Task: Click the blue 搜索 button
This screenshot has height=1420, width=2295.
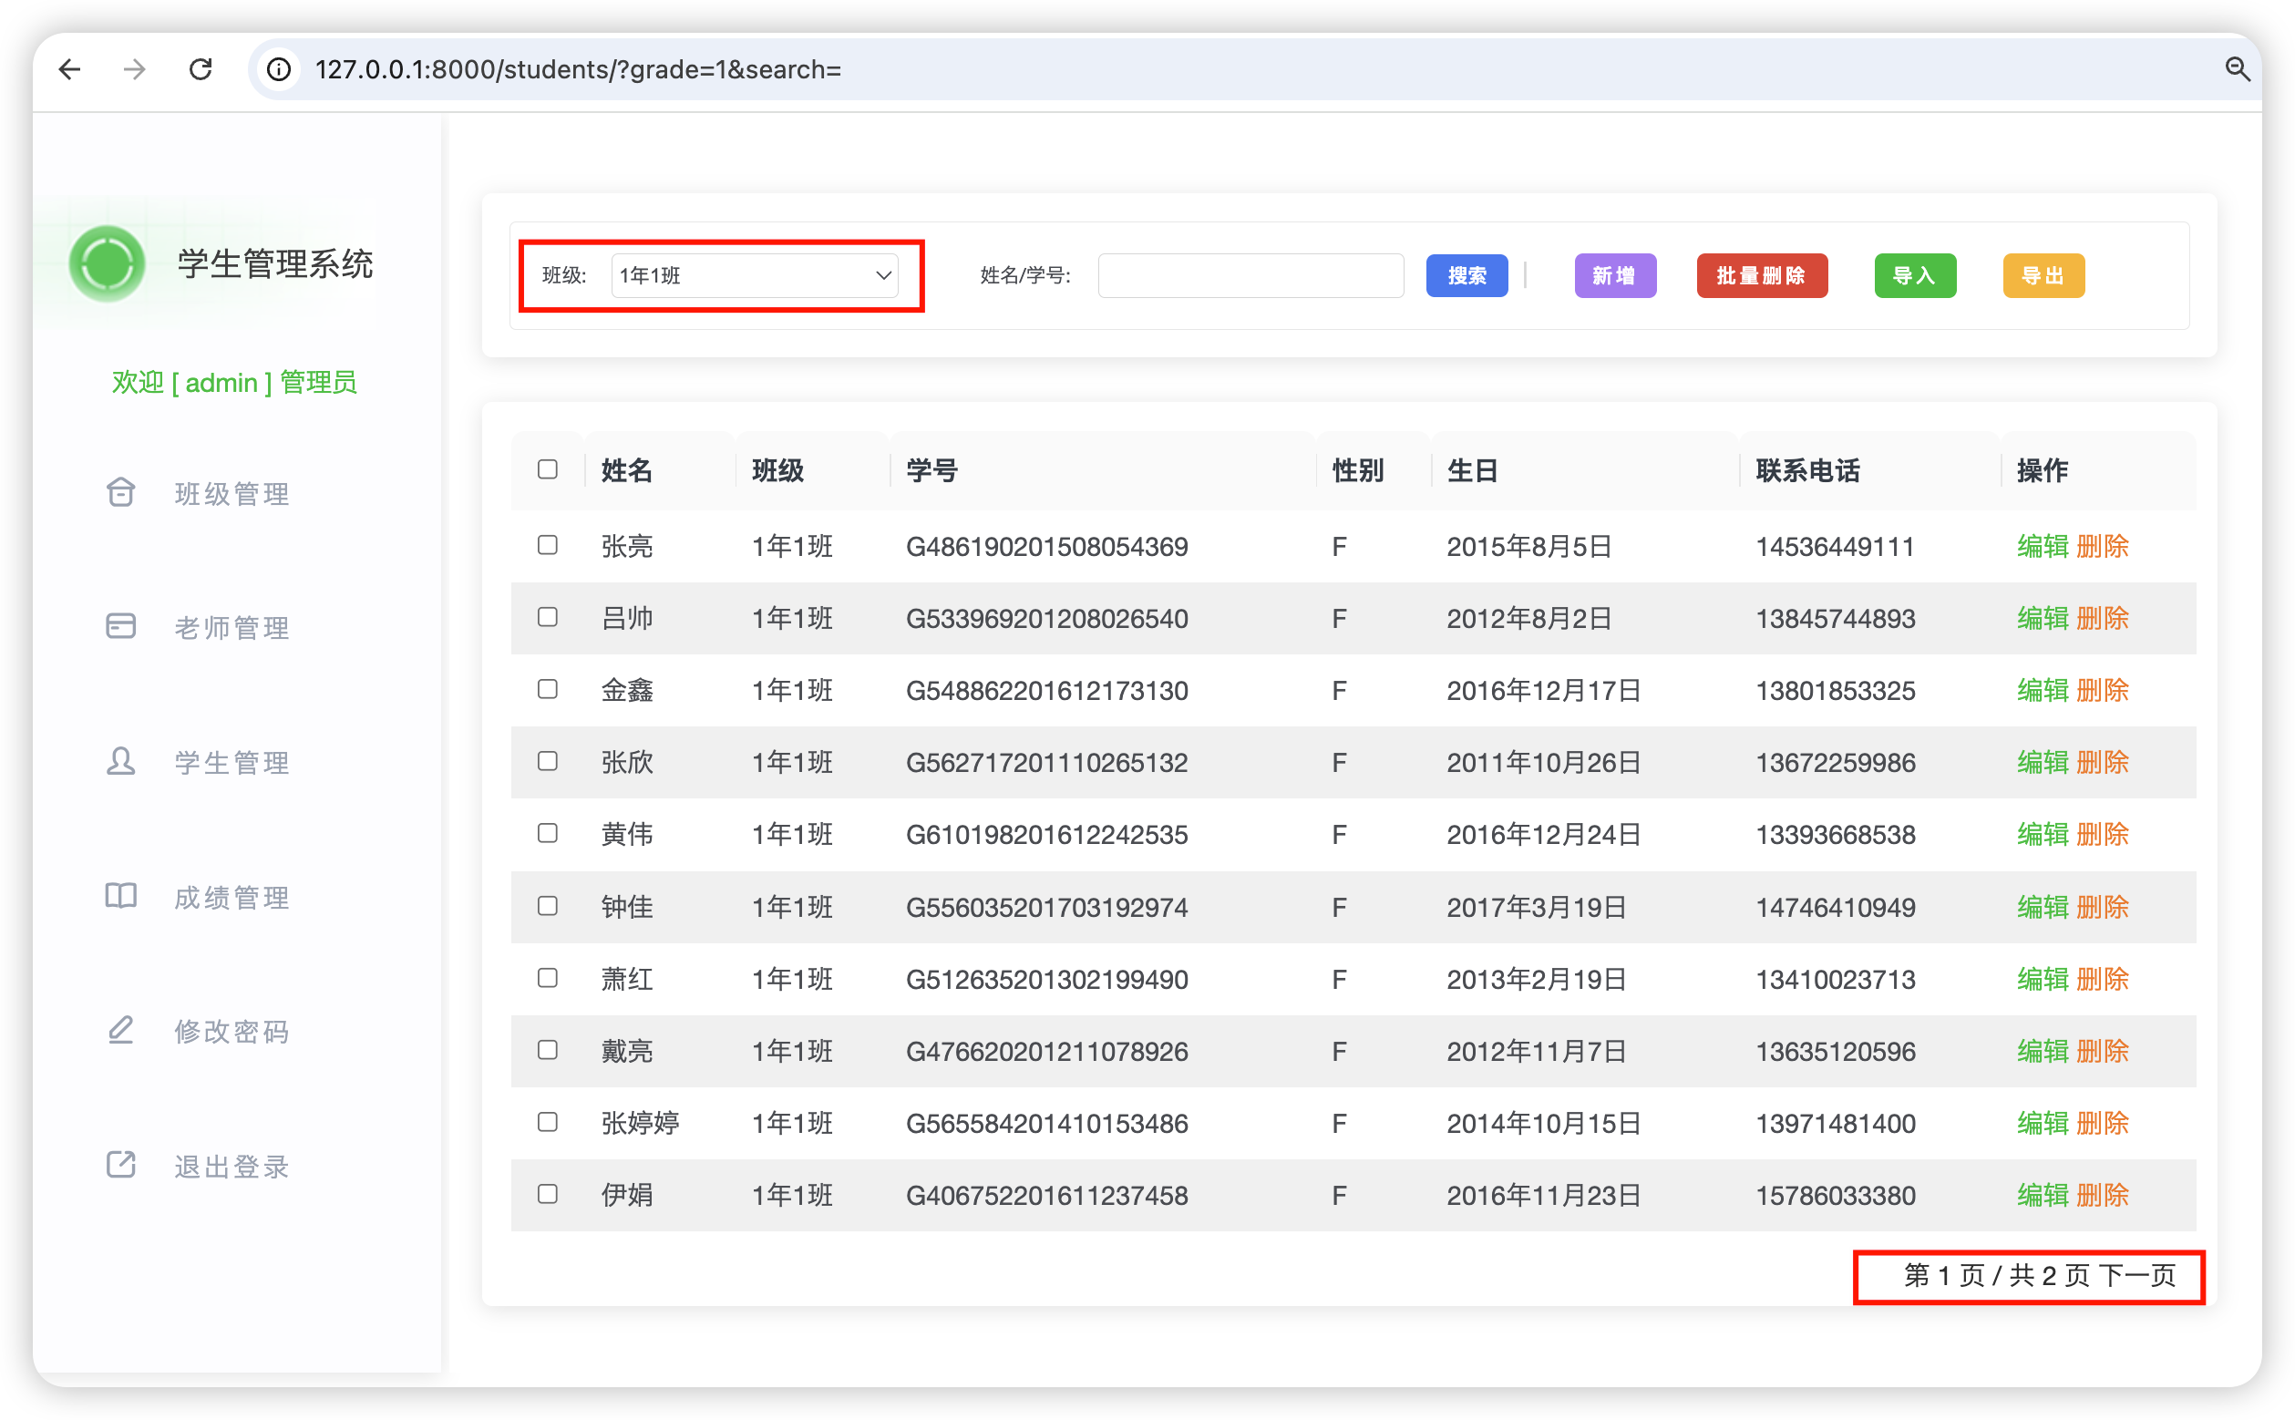Action: [x=1466, y=275]
